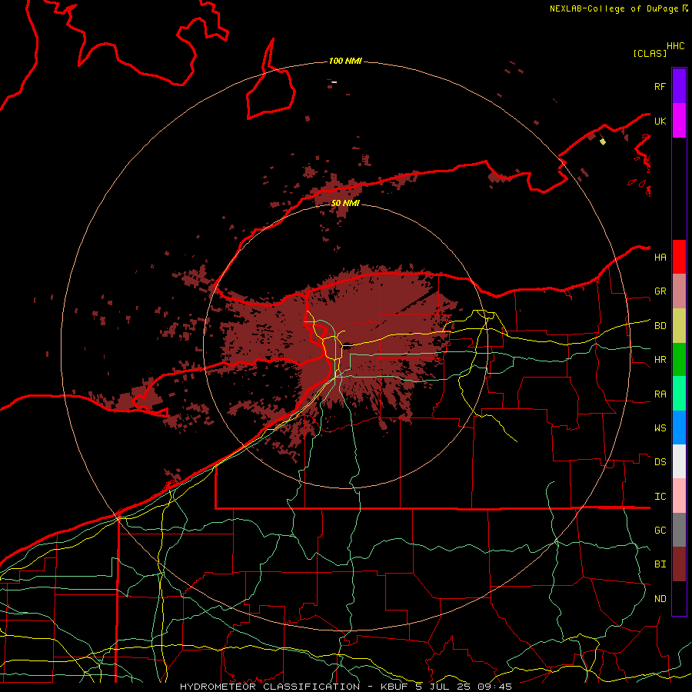Screen dimensions: 692x692
Task: Click the UK legend label
Action: [x=660, y=121]
